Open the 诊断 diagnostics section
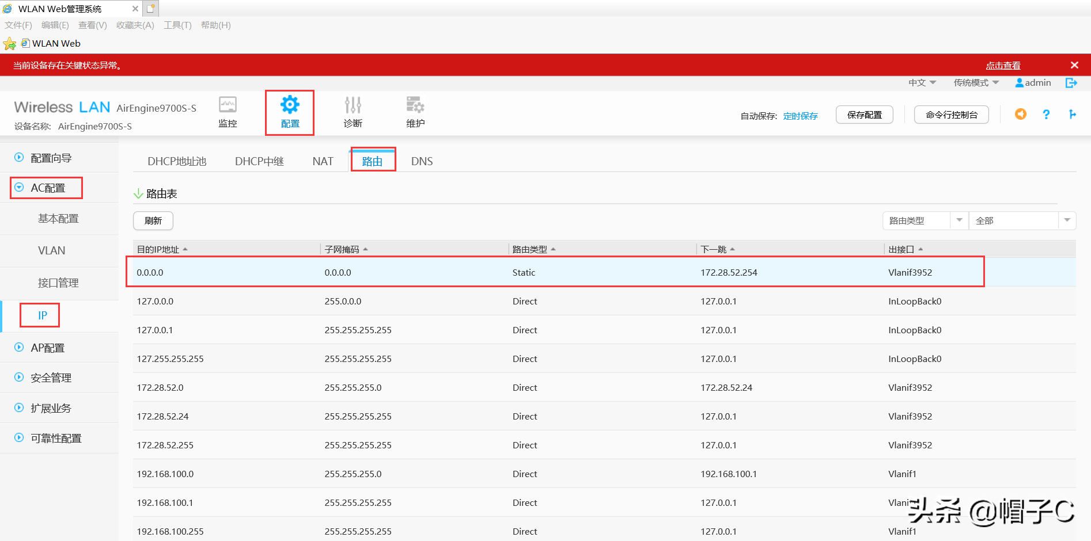1091x541 pixels. 353,112
